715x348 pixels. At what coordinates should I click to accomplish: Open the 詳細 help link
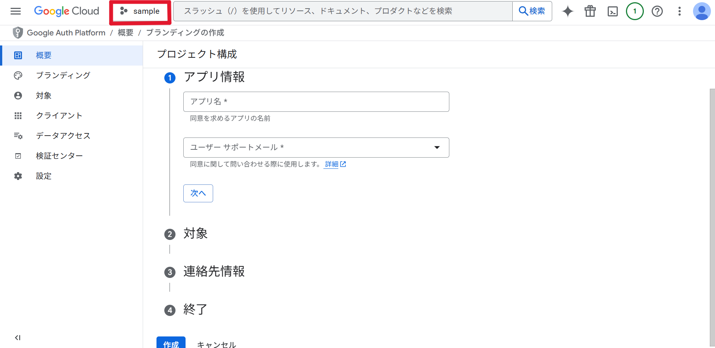(x=332, y=164)
